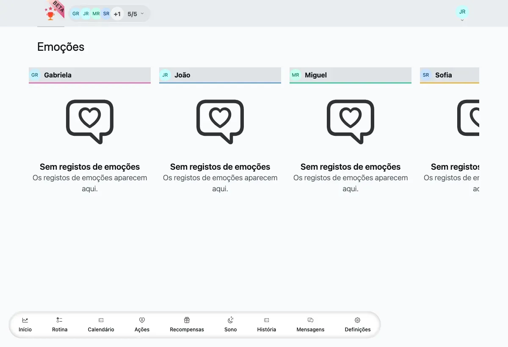
Task: Open Ações heart icon tab
Action: pyautogui.click(x=142, y=325)
